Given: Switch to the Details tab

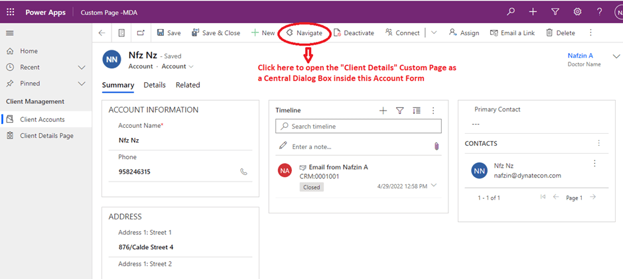Looking at the screenshot, I should coord(155,85).
